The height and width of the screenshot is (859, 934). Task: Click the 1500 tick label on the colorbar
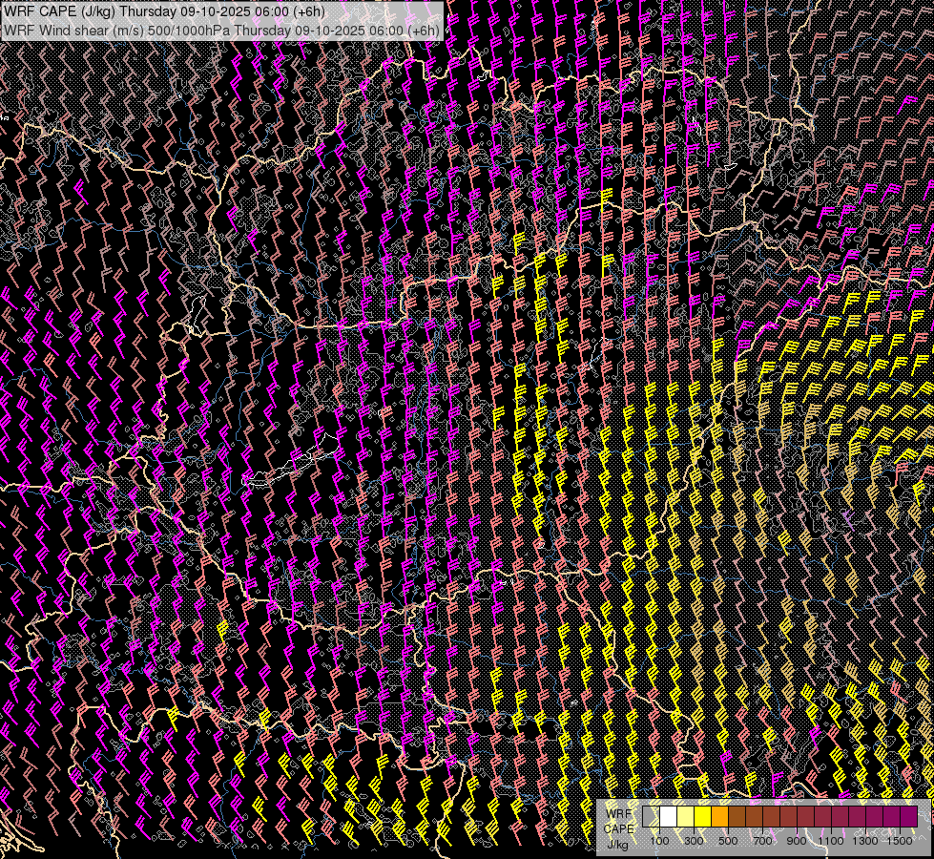900,841
